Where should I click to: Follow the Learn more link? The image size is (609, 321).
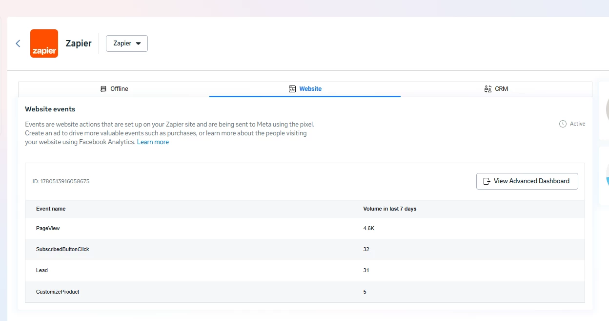(153, 142)
